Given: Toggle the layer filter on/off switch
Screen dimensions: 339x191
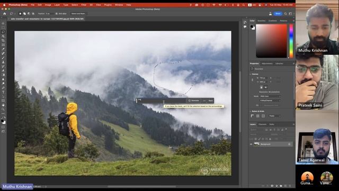Looking at the screenshot, I should [x=286, y=129].
